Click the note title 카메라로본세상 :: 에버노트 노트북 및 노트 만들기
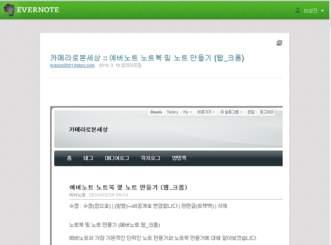Viewport: 331px width, 245px height. [x=147, y=58]
